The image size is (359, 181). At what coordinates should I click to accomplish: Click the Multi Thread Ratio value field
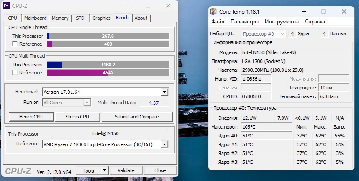(x=154, y=103)
